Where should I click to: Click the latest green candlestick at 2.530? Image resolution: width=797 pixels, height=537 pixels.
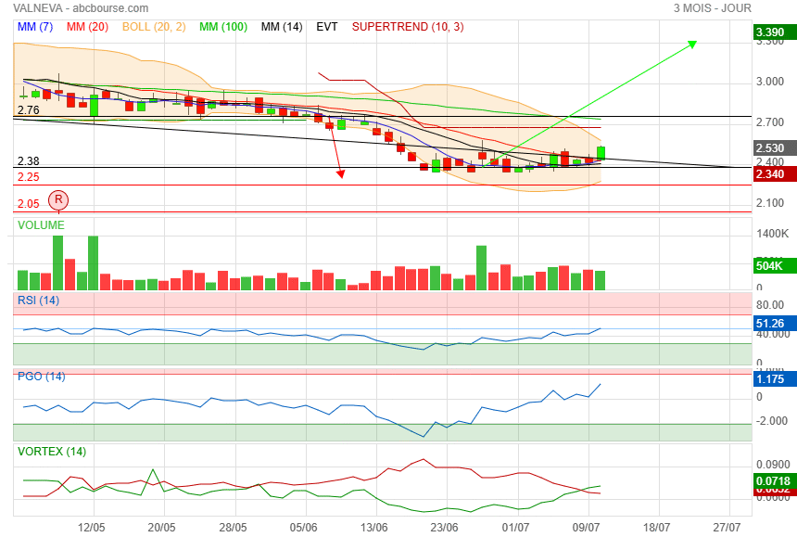pos(601,152)
